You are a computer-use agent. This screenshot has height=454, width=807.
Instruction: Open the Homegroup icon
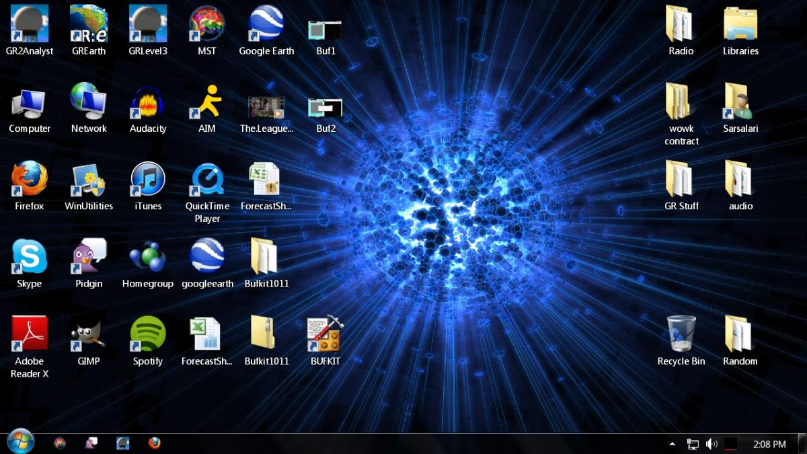coord(148,264)
